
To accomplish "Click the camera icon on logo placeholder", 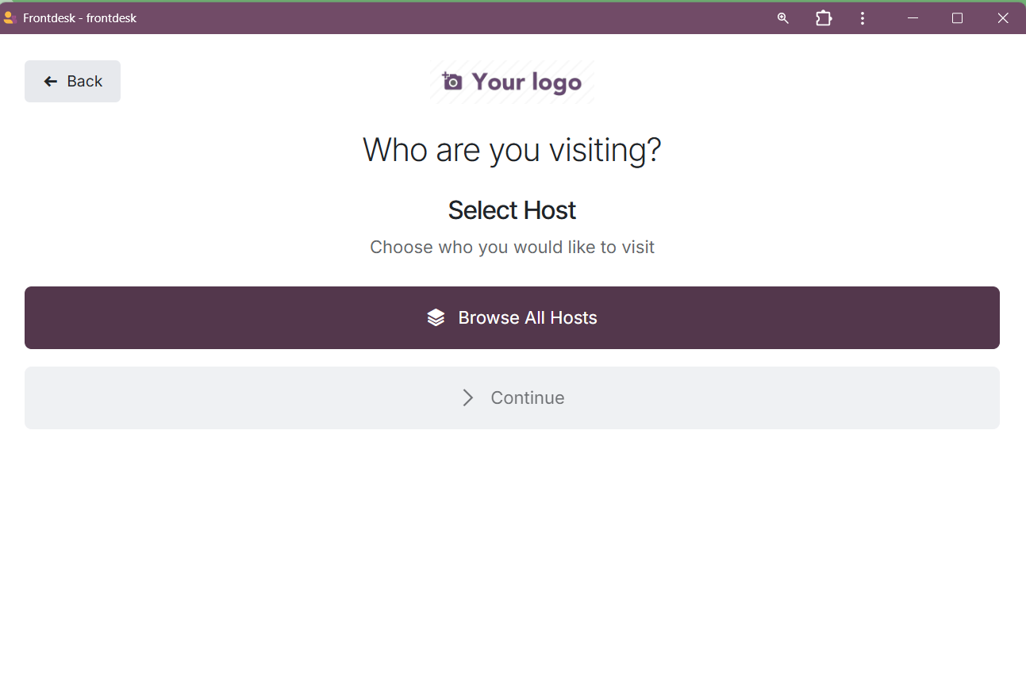I will click(x=452, y=81).
